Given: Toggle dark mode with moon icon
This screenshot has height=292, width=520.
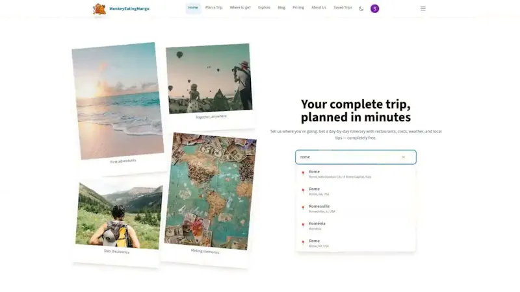Looking at the screenshot, I should pyautogui.click(x=361, y=9).
